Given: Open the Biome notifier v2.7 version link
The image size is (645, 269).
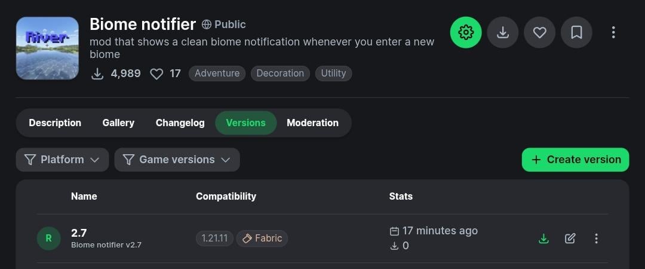Looking at the screenshot, I should pyautogui.click(x=106, y=244).
